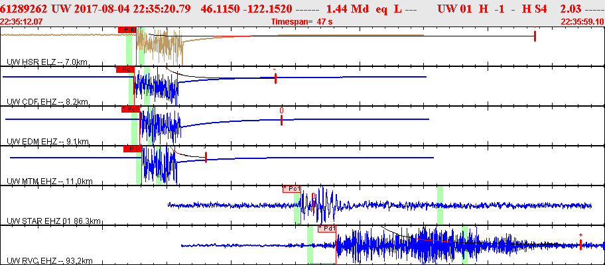Click the Pc0 pick flag on EDM trace
The image size is (605, 265).
pyautogui.click(x=130, y=109)
